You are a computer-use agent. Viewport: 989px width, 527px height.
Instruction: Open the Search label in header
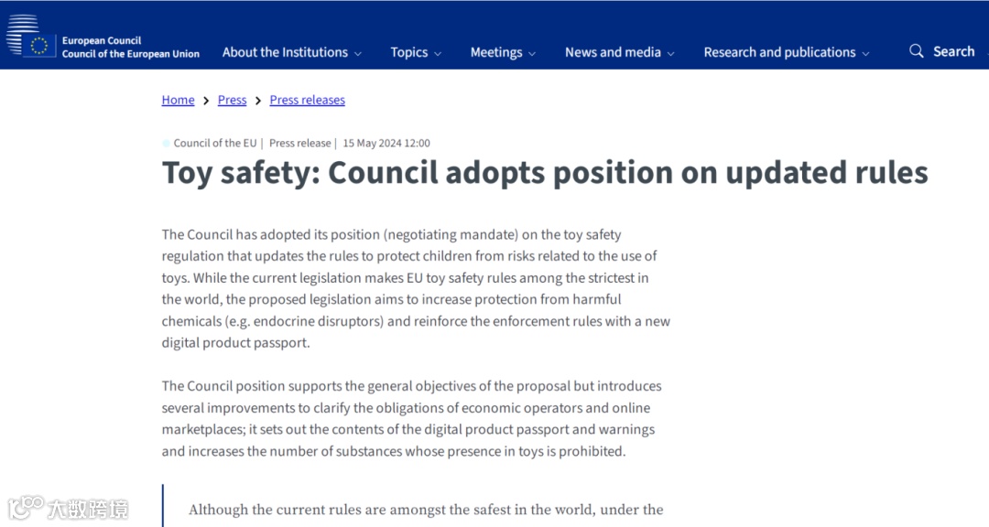point(953,51)
